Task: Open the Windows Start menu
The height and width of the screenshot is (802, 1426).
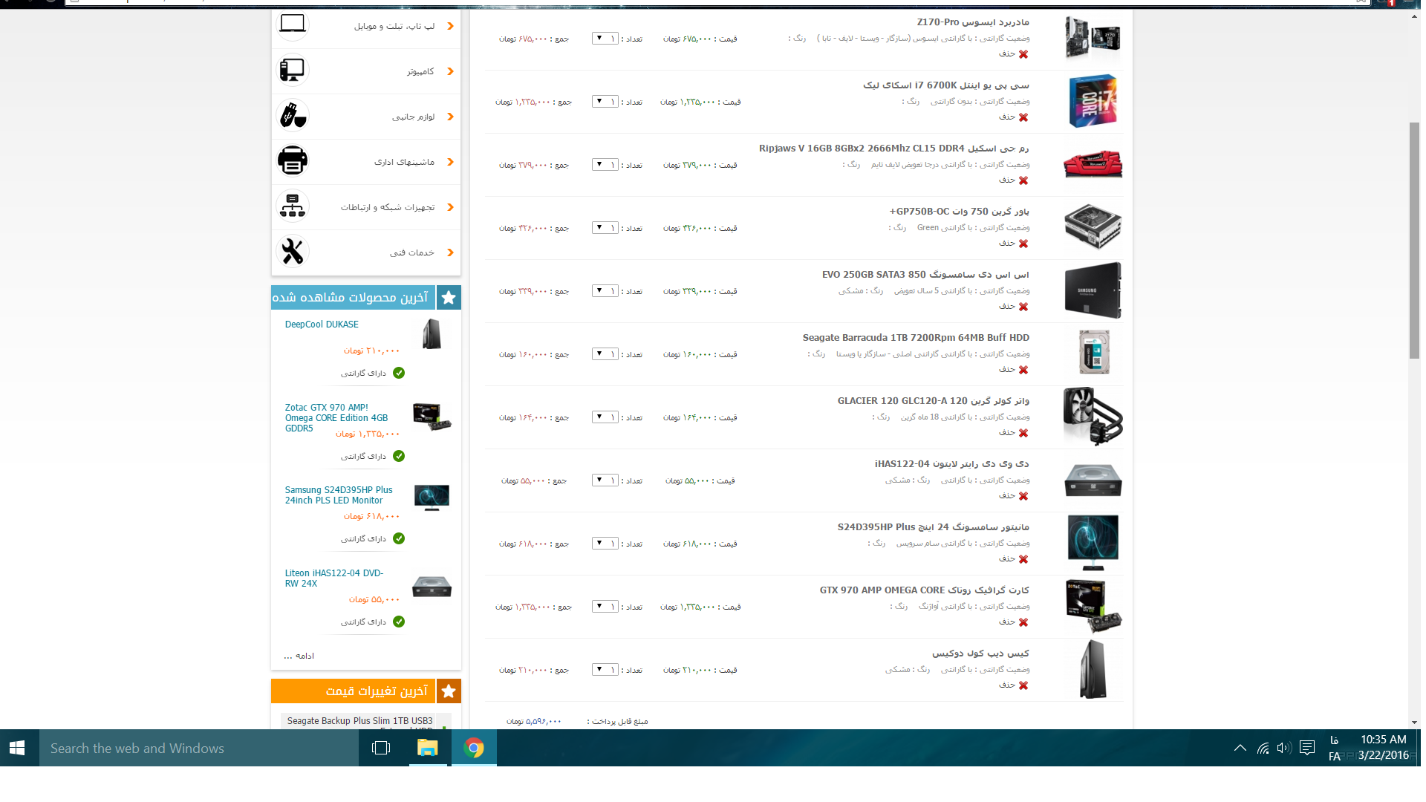Action: tap(18, 748)
